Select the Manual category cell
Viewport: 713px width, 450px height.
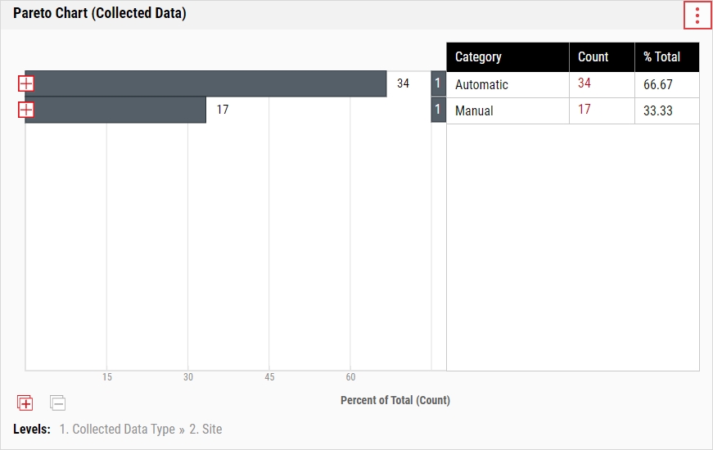(475, 110)
